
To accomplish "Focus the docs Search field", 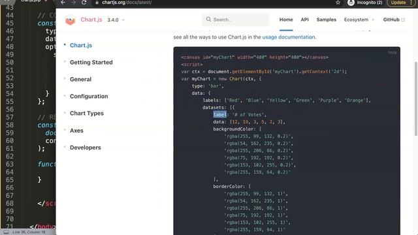I will point(235,20).
